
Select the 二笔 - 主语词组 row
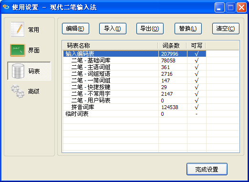[135, 67]
